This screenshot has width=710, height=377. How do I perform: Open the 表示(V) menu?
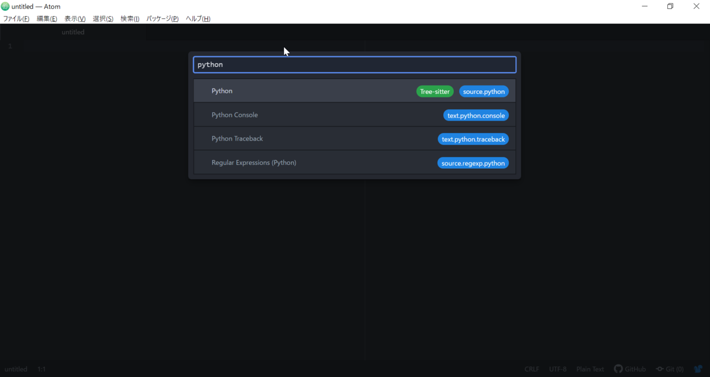click(75, 19)
